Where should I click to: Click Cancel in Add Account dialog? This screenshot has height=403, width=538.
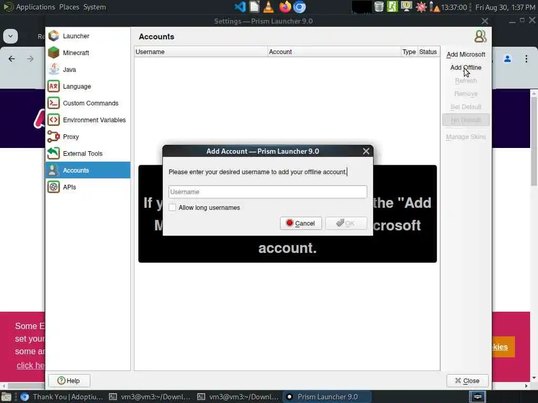tap(301, 224)
